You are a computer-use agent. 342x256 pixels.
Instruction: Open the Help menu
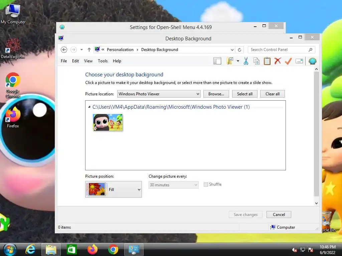point(117,61)
